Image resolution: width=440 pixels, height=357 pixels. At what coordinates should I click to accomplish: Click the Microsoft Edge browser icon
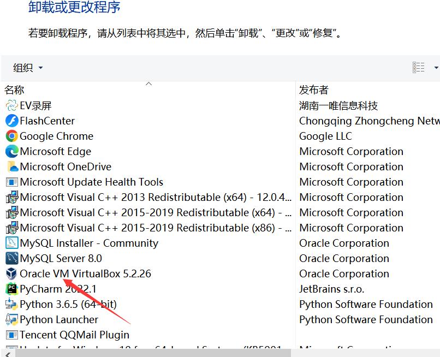pos(12,151)
